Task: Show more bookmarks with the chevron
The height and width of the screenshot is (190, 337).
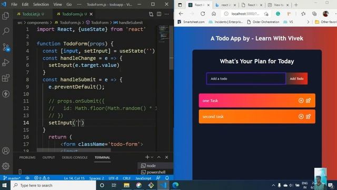Action: pyautogui.click(x=308, y=22)
